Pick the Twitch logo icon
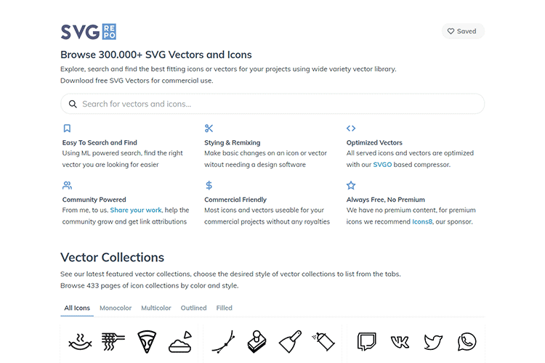Image resolution: width=545 pixels, height=363 pixels. [x=366, y=341]
